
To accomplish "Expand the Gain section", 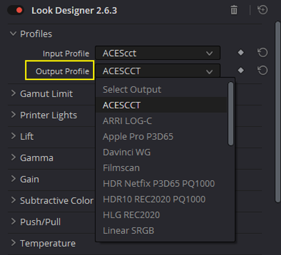I will (x=13, y=179).
